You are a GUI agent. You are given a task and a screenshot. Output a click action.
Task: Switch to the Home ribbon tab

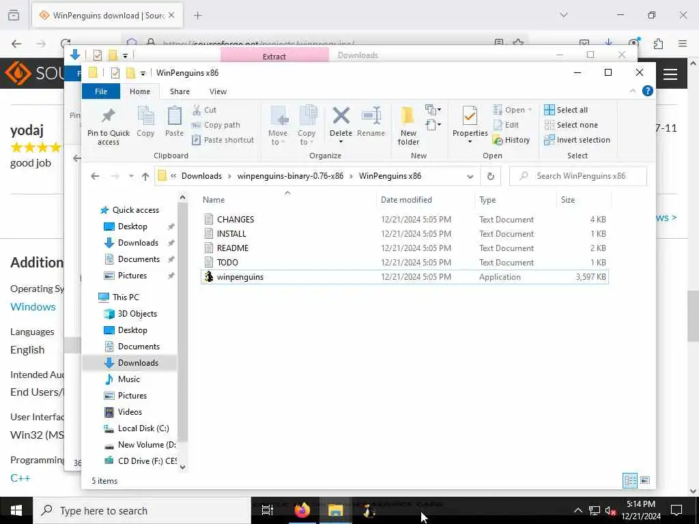[x=139, y=91]
